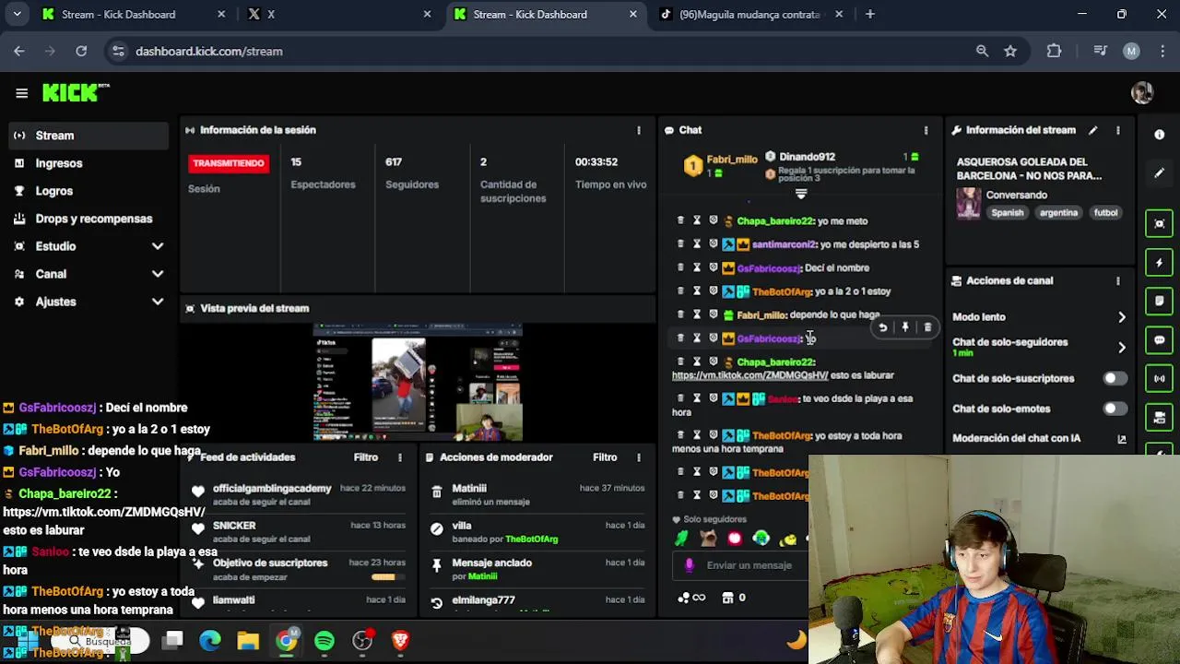Open Feed de actividades options menu
The height and width of the screenshot is (664, 1180).
tap(400, 457)
